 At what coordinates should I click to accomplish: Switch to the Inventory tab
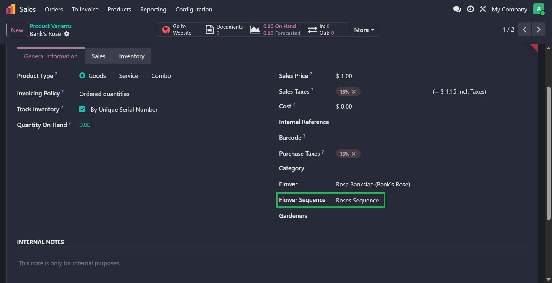point(132,56)
